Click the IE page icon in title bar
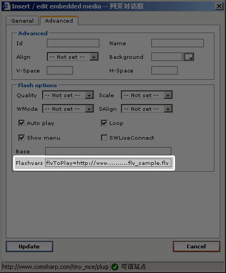This screenshot has width=226, height=273. (x=6, y=6)
